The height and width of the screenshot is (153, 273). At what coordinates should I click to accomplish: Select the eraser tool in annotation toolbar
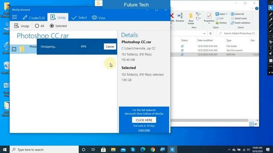point(270,54)
